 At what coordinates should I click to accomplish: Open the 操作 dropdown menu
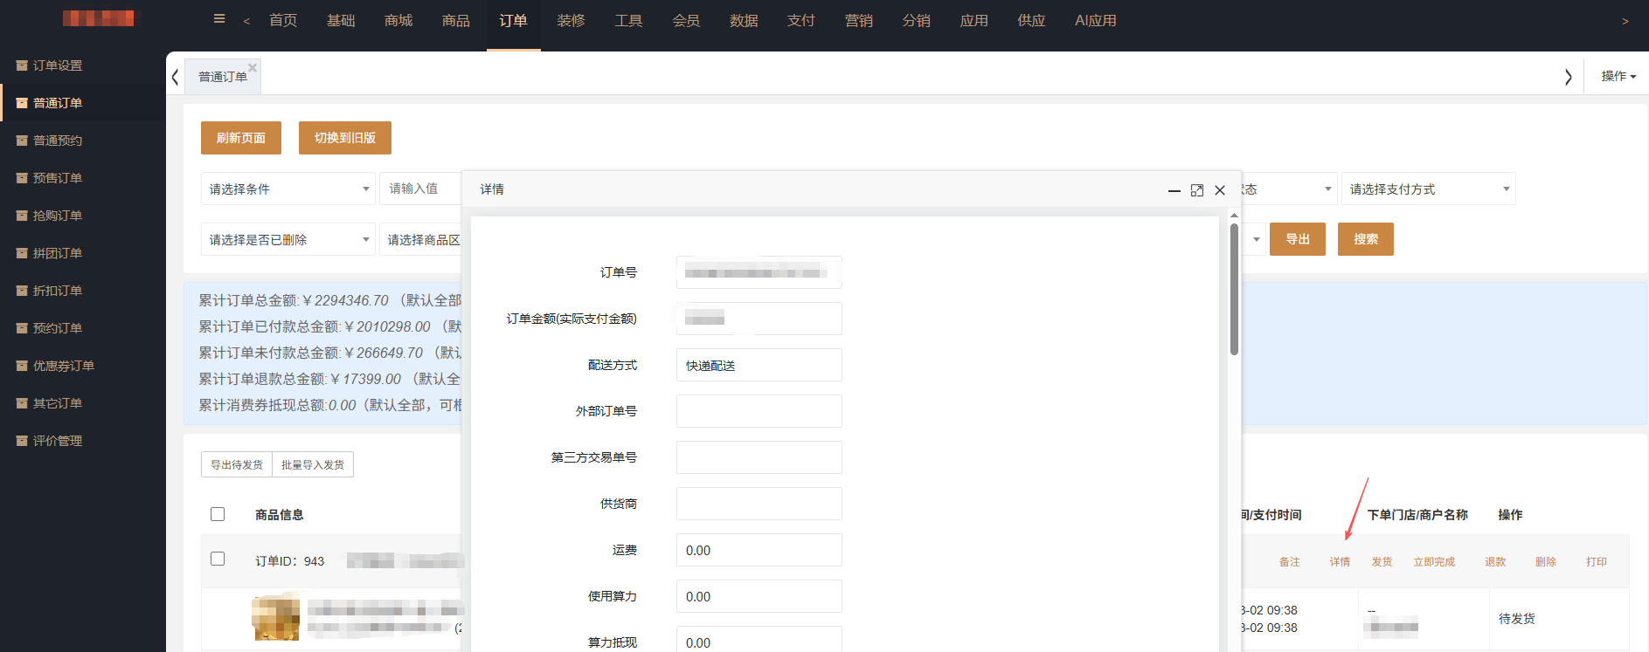[1618, 76]
